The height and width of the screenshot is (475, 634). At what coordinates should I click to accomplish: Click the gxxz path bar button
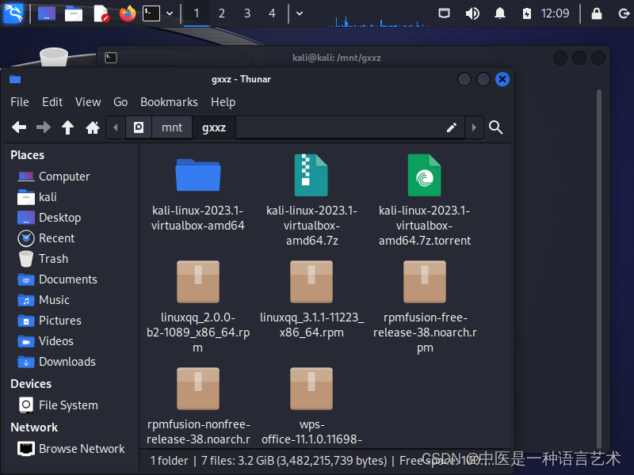(x=214, y=127)
